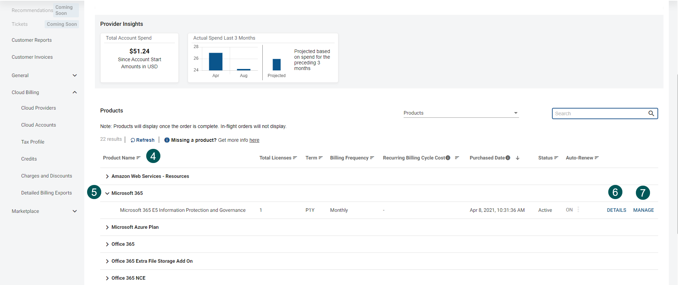Click MANAGE for Microsoft 365 E5 product
Screen dimensions: 678x285
point(643,210)
